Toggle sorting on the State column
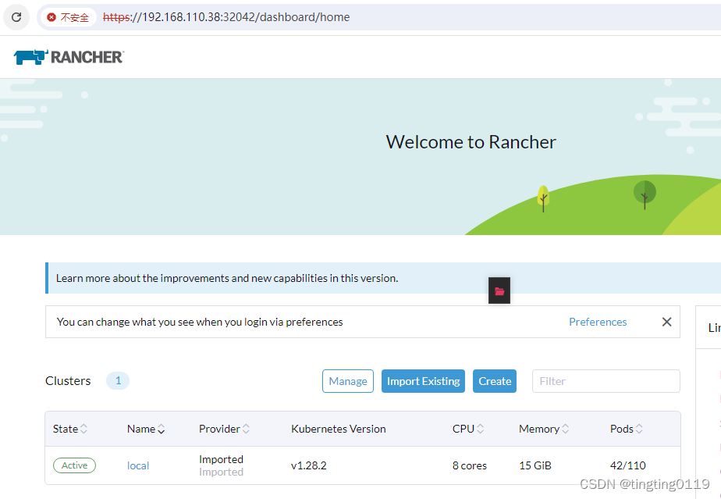 pos(70,428)
